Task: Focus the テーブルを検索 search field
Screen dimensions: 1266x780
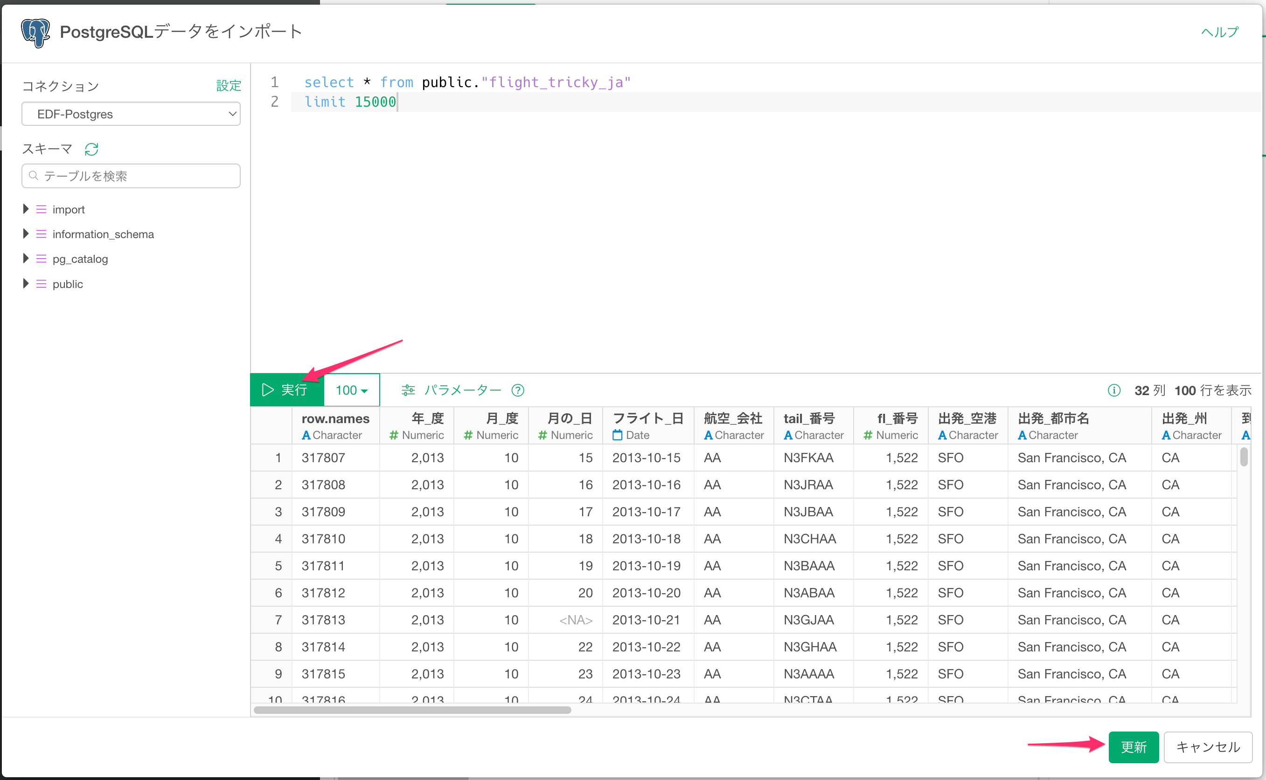Action: pyautogui.click(x=131, y=176)
